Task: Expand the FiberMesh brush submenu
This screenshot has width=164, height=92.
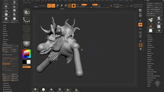Action: [5, 36]
